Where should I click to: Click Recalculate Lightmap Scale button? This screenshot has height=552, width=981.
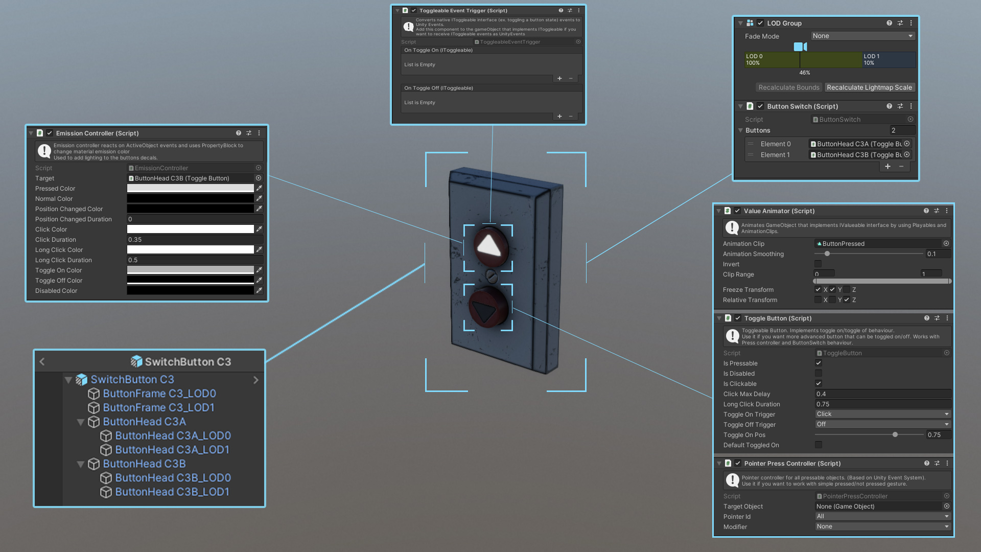tap(869, 87)
